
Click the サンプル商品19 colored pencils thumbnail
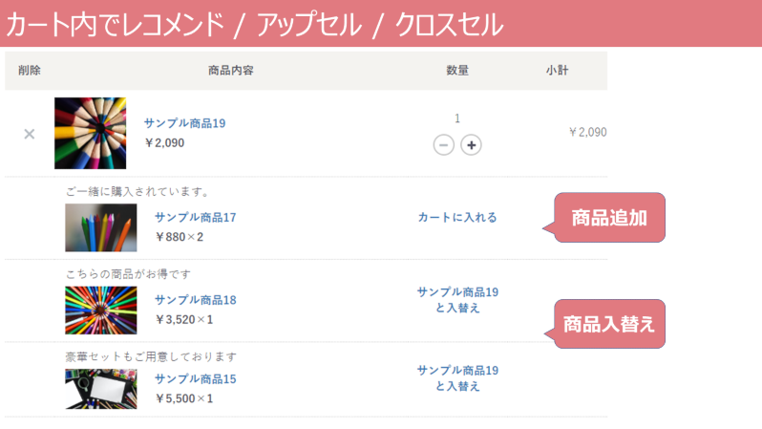pyautogui.click(x=90, y=133)
